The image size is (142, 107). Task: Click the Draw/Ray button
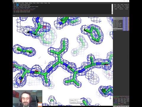point(126,4)
